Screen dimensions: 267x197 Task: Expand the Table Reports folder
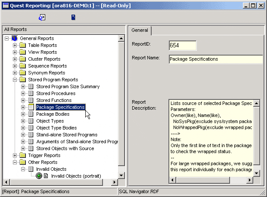pos(15,45)
